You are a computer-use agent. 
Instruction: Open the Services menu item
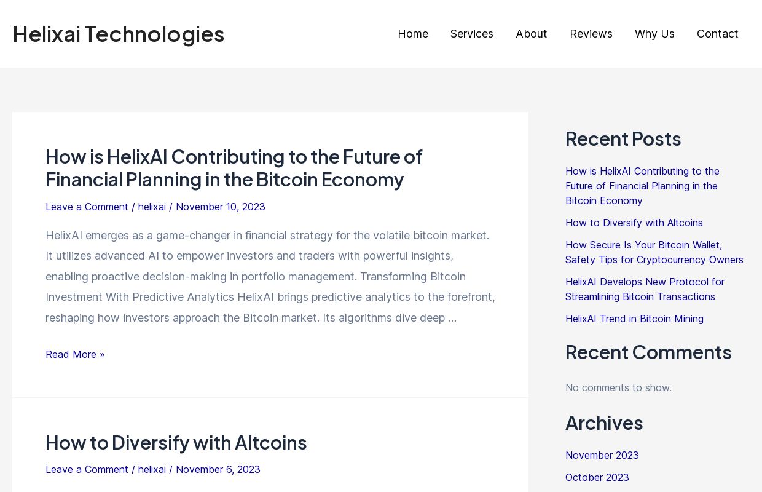pos(471,34)
